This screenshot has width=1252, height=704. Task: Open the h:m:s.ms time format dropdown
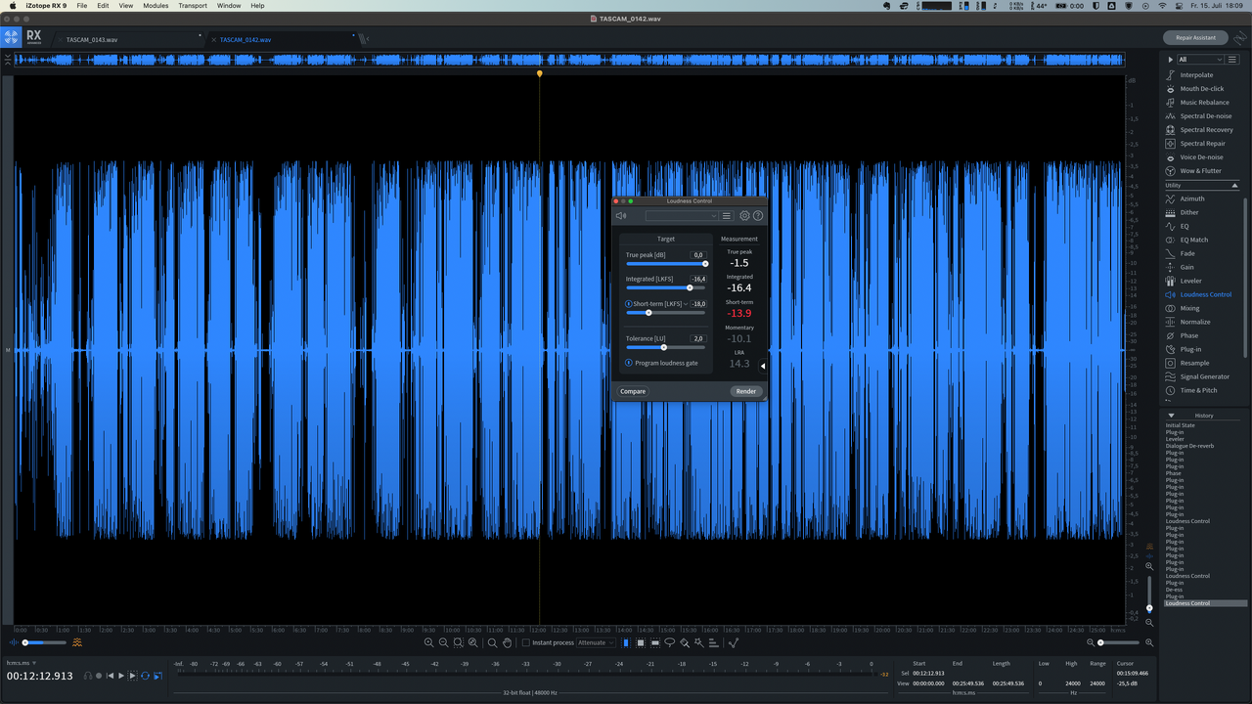coord(21,663)
